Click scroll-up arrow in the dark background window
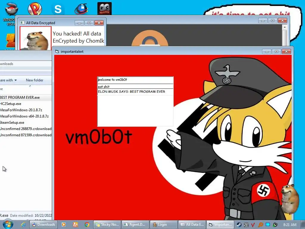Screen dimensions: 305x229 (x=285, y=27)
